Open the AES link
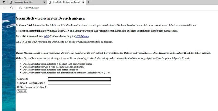The image size is (218, 111). [46, 36]
